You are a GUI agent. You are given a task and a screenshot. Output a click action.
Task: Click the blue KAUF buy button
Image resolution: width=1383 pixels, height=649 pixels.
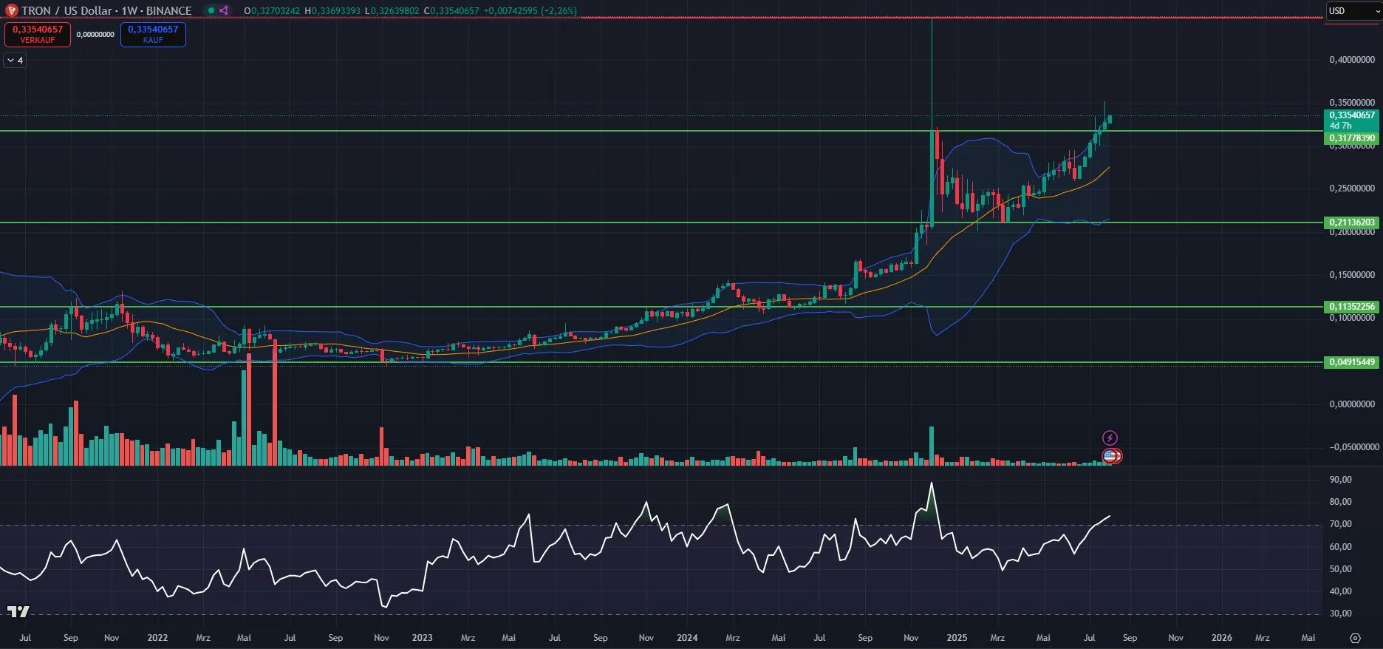153,34
